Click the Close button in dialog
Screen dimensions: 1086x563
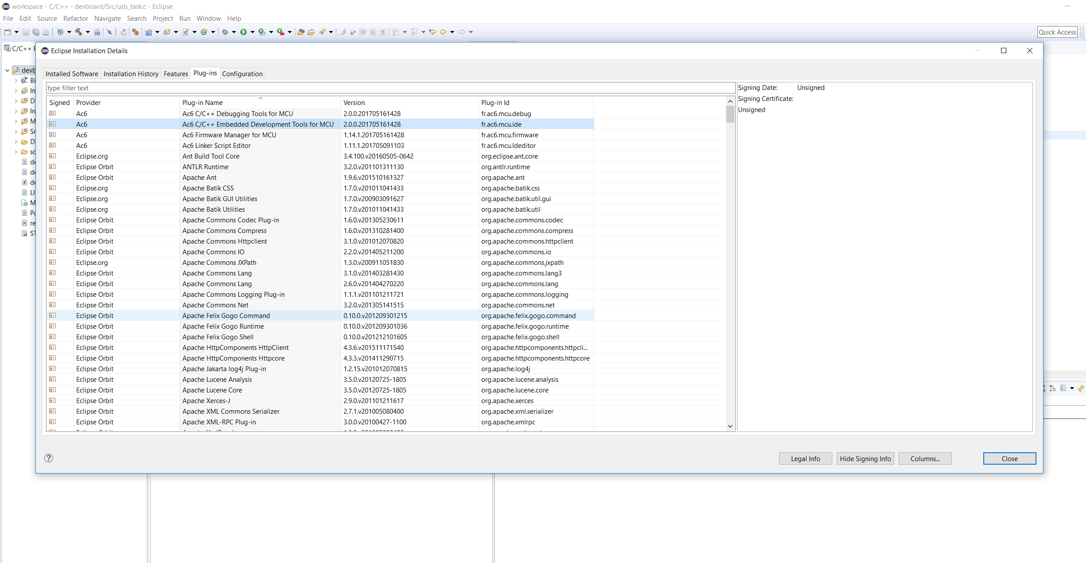pyautogui.click(x=1009, y=459)
